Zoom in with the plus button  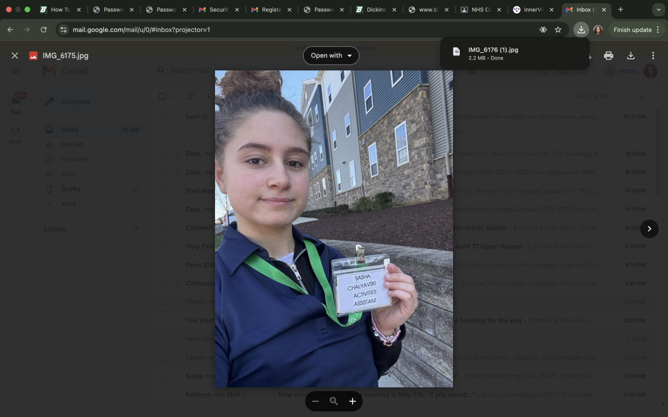click(352, 401)
